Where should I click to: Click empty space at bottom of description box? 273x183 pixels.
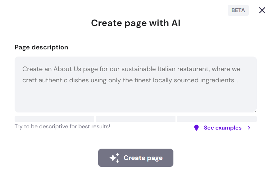[x=135, y=101]
